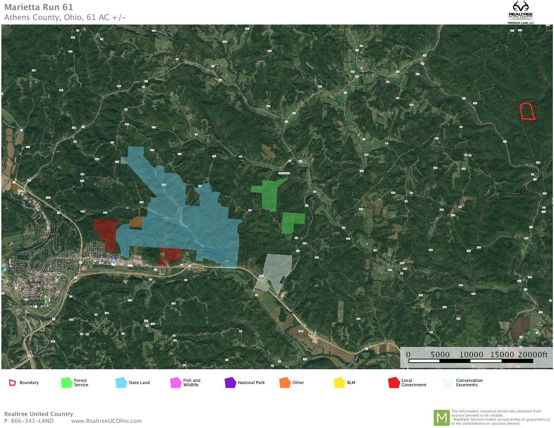Click the red Boundary legend icon
The height and width of the screenshot is (428, 554).
13,383
